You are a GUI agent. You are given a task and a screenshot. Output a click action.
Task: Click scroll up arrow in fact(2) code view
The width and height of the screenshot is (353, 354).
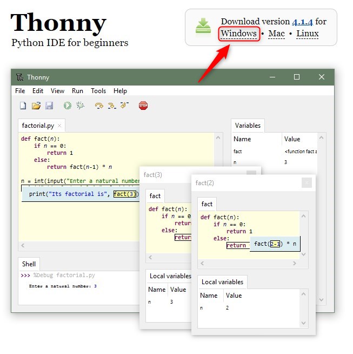tap(304, 217)
